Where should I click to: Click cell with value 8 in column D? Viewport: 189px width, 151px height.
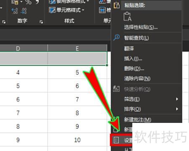click(24, 126)
